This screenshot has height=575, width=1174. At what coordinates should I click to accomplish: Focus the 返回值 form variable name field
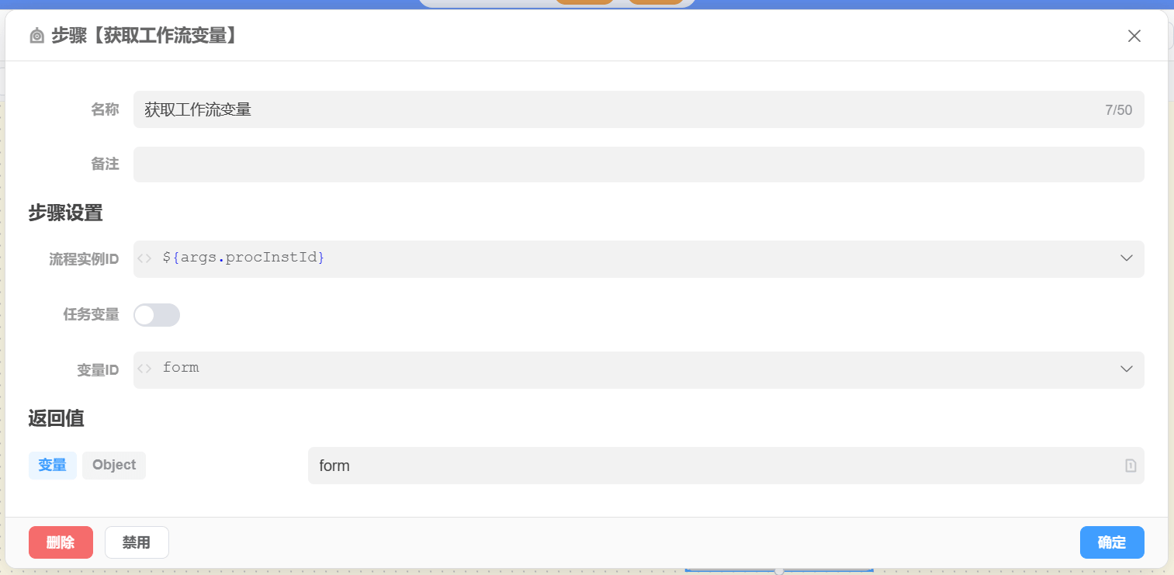[x=714, y=466]
